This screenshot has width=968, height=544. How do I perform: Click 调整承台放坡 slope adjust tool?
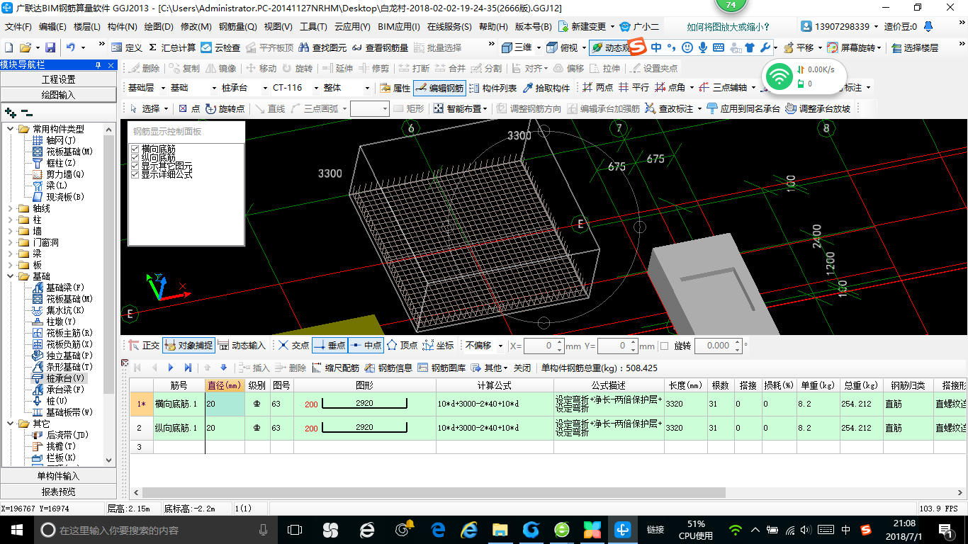(818, 108)
